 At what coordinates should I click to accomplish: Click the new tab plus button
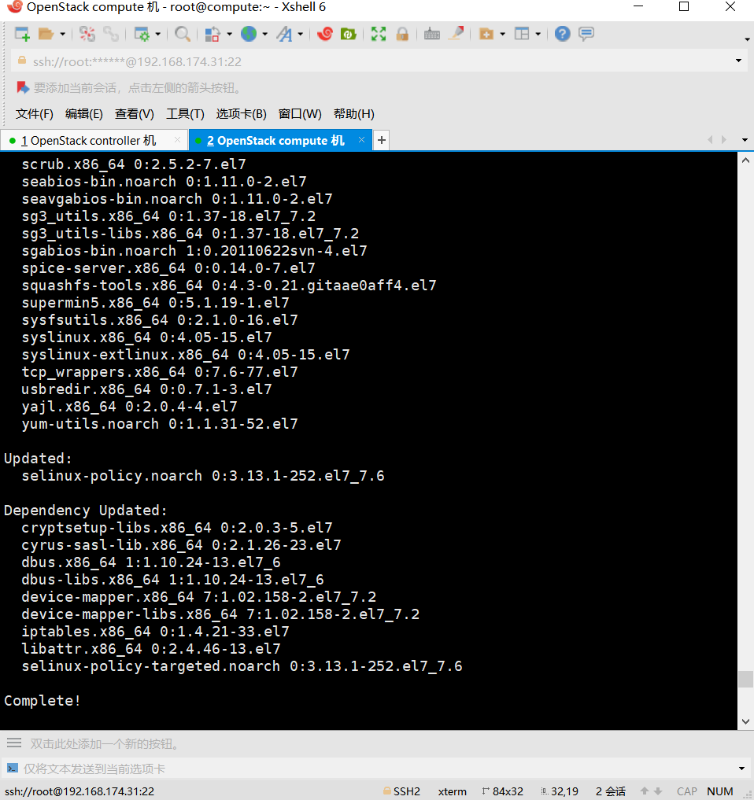380,140
